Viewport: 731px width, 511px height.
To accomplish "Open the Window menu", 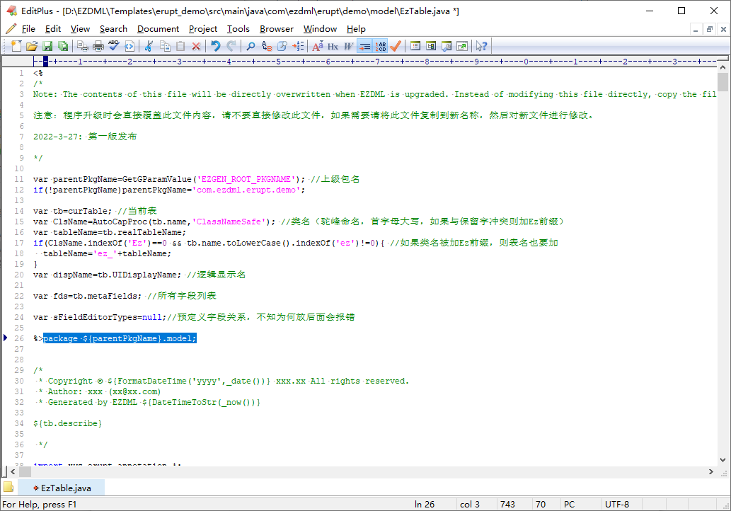I will pyautogui.click(x=320, y=29).
